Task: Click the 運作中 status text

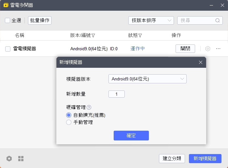Action: click(x=137, y=49)
